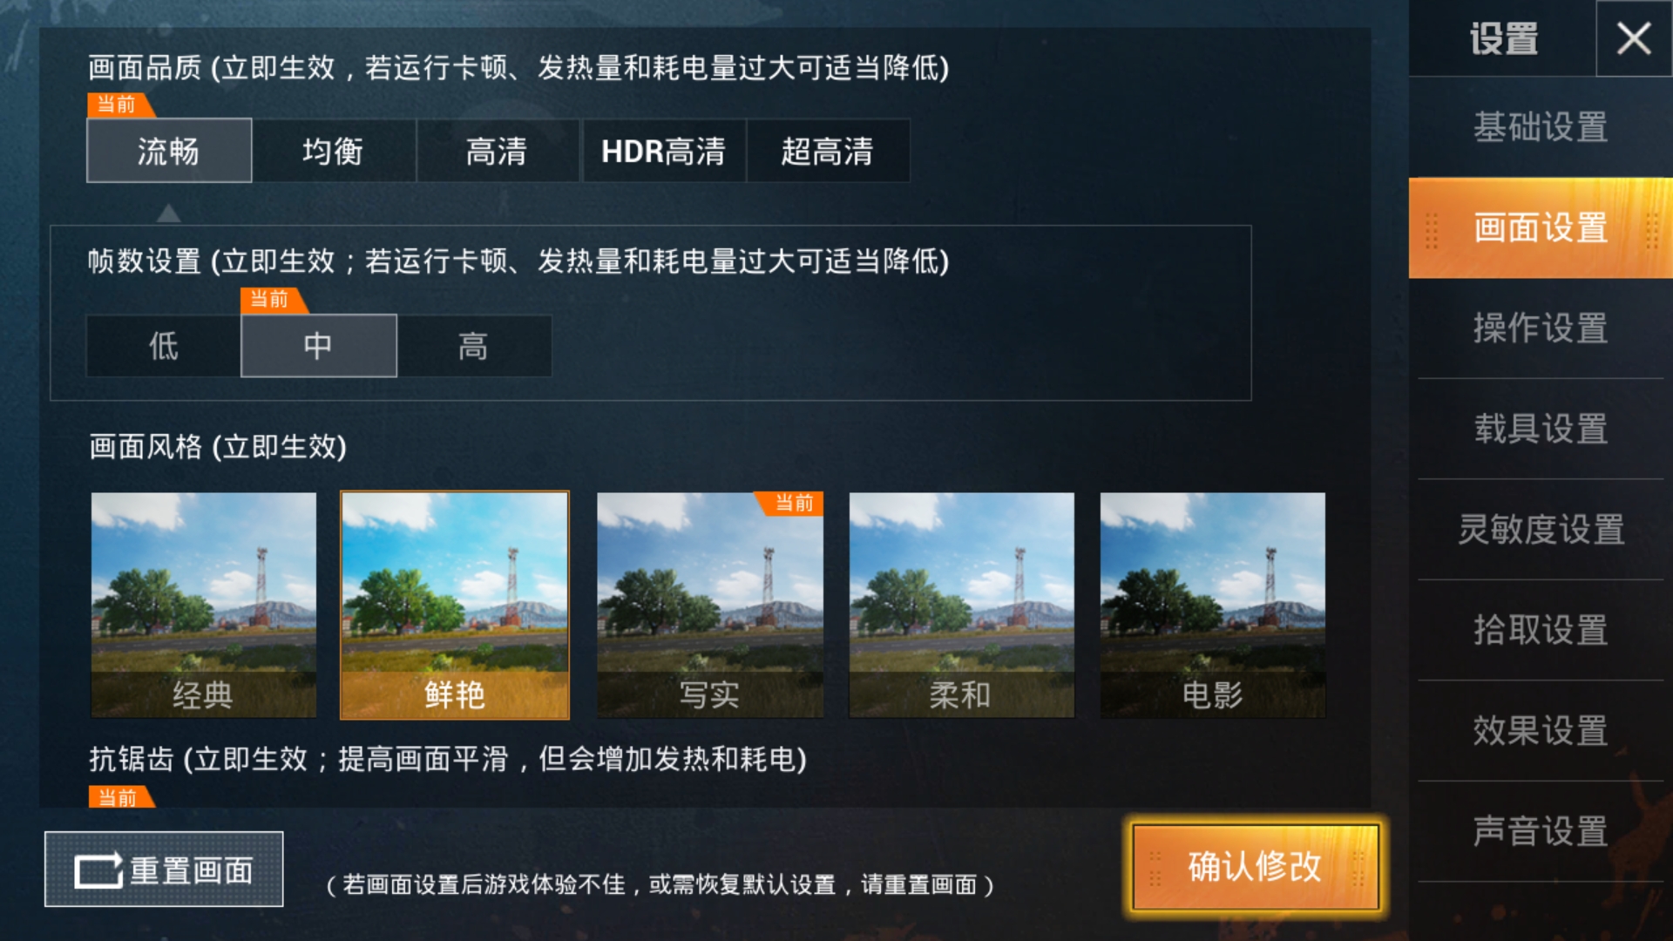Choose the 电影 style thumbnail
This screenshot has height=941, width=1673.
point(1213,606)
